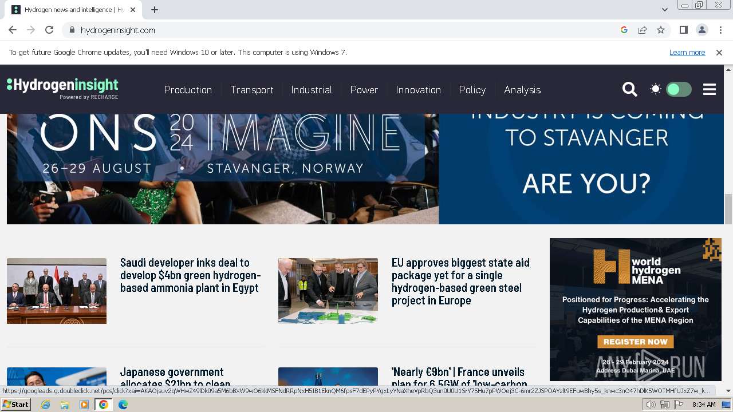This screenshot has height=412, width=733.
Task: Expand the tab search dropdown arrow
Action: (664, 10)
